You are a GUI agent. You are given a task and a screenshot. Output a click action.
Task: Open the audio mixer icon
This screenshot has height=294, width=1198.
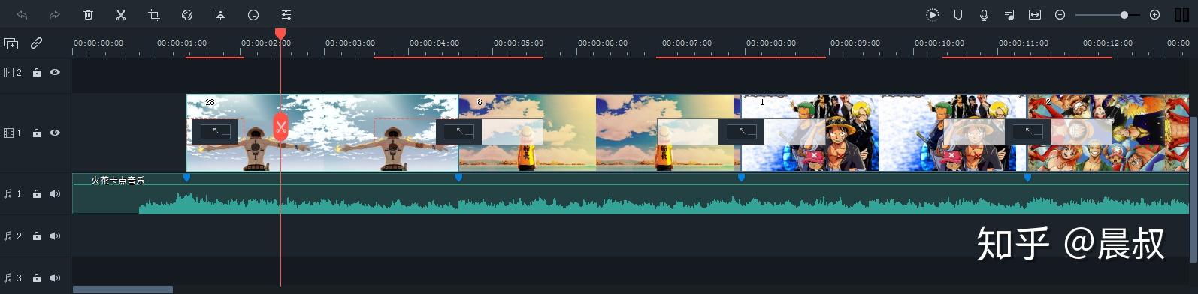[1009, 15]
